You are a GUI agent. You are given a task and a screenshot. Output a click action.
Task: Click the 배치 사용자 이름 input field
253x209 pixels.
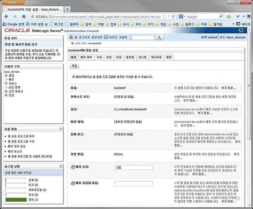[134, 184]
